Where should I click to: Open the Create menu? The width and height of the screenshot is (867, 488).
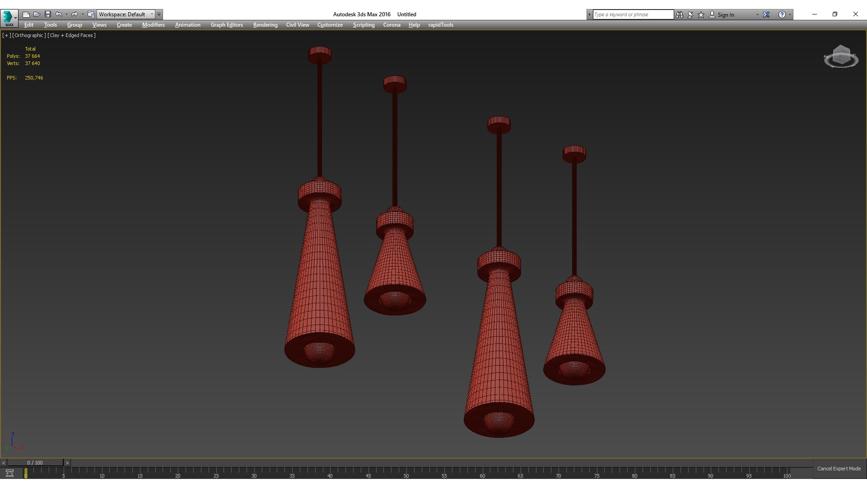tap(124, 25)
